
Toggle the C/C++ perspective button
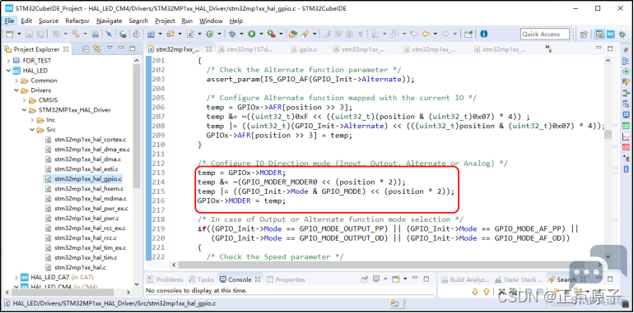(600, 35)
